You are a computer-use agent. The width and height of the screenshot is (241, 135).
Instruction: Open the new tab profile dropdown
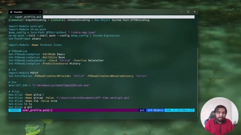click(x=51, y=12)
